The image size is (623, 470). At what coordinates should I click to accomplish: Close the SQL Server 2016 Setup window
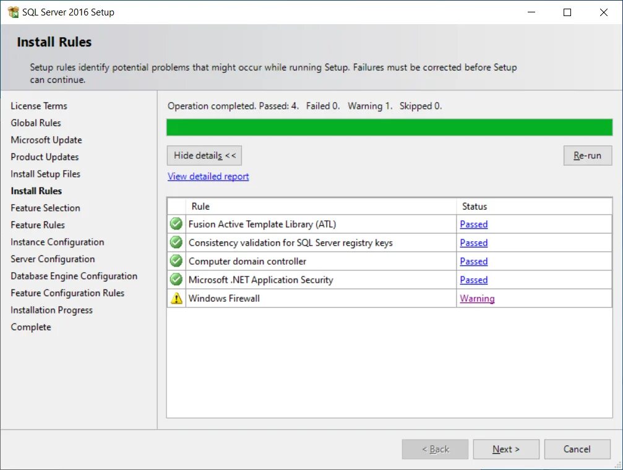click(x=604, y=12)
